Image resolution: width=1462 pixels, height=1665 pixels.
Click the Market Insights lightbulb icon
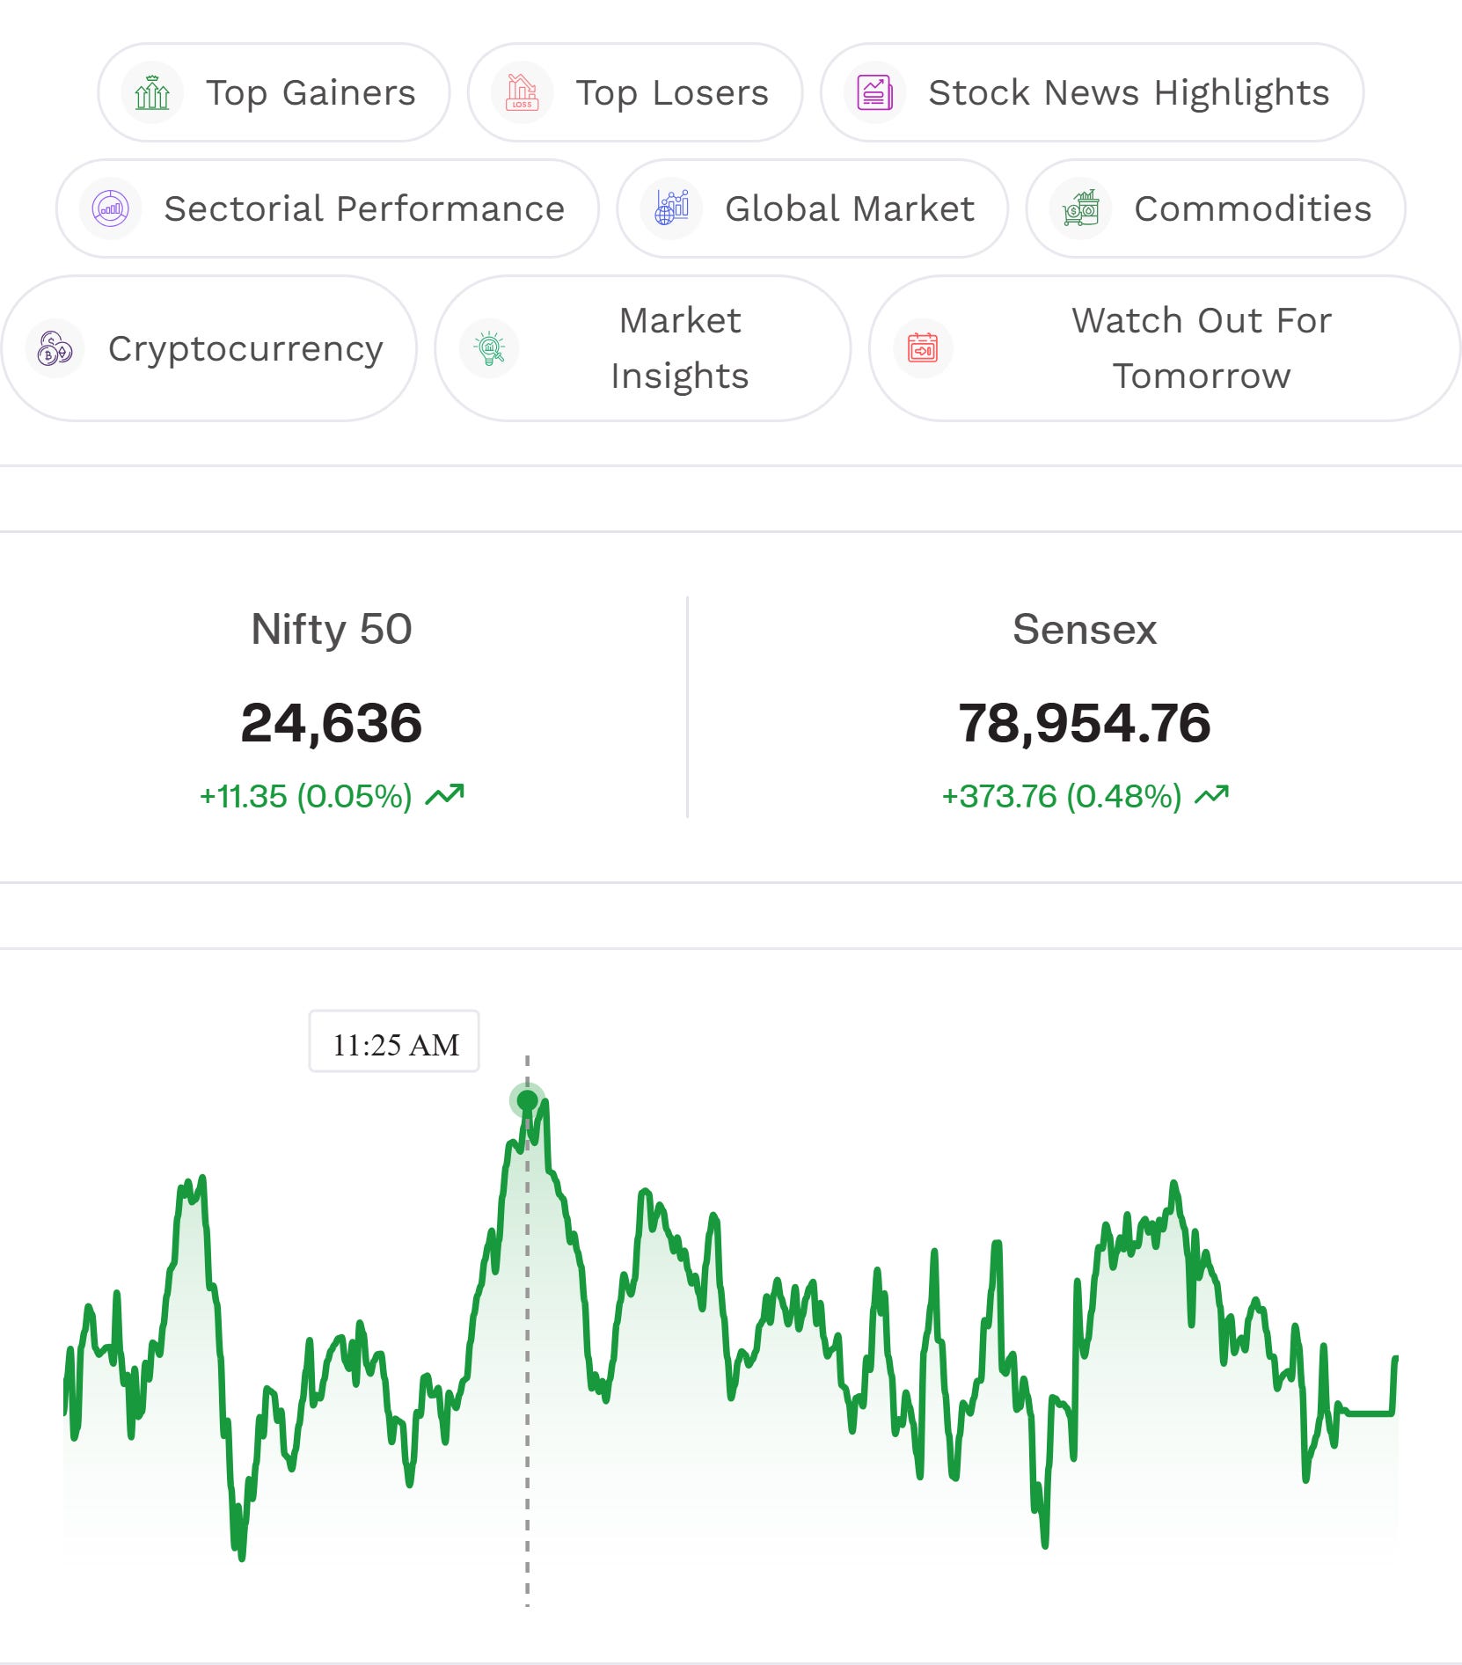point(489,348)
